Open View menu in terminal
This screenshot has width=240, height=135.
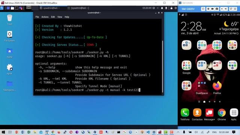click(60, 17)
